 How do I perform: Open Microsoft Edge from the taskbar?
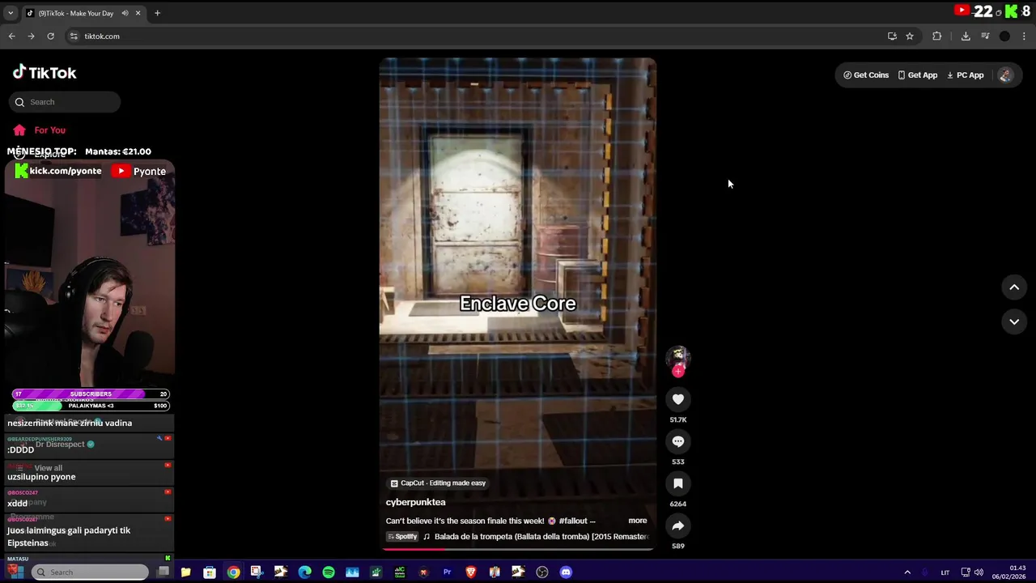(304, 572)
